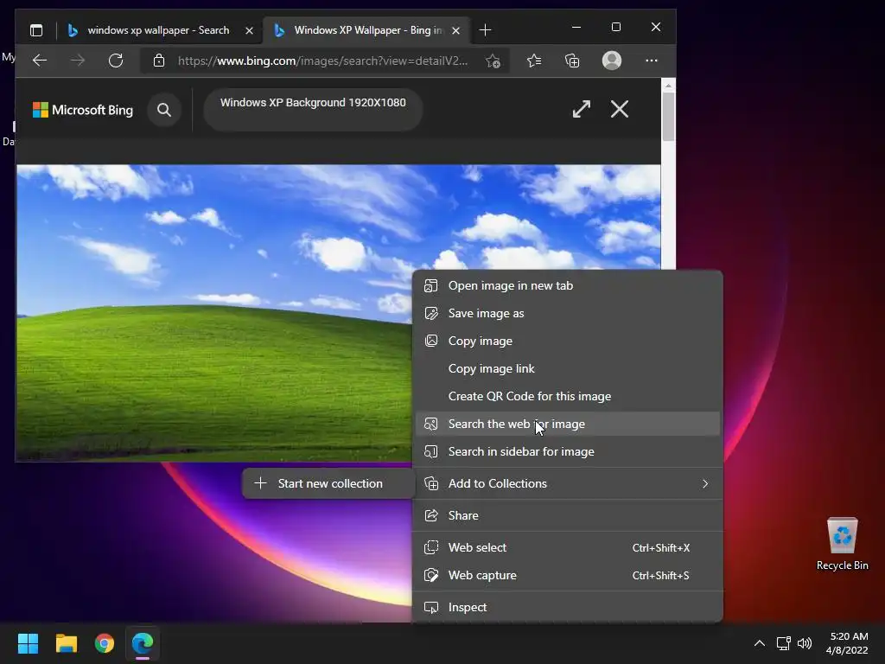Expand the image to full view
885x664 pixels.
click(x=582, y=109)
